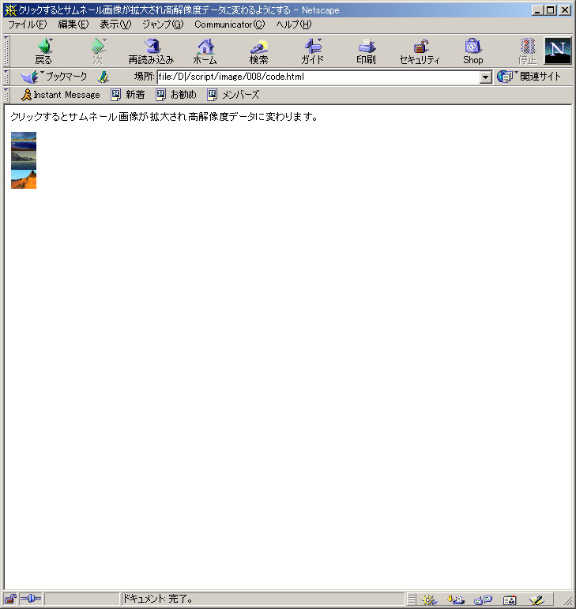Viewport: 576px width, 609px height.
Task: Open the 表示(V) menu
Action: point(115,24)
